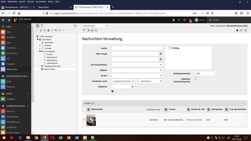
Task: Enable Inklusive Unterkategorien checkbox
Action: tap(196, 78)
